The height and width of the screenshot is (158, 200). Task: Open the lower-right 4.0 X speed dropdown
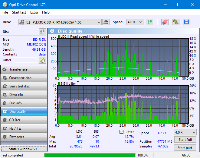pos(185,132)
